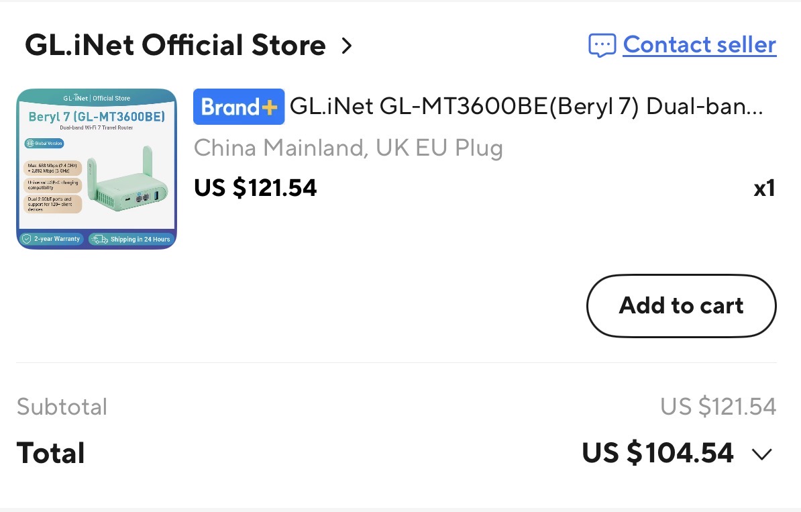Click the Add to cart button
801x512 pixels.
point(682,305)
